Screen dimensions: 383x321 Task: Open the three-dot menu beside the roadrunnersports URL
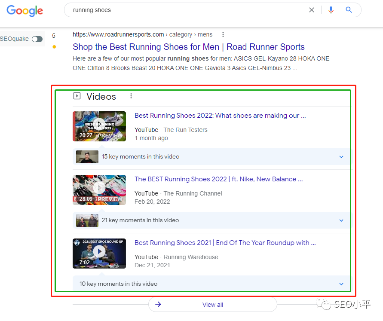click(223, 34)
